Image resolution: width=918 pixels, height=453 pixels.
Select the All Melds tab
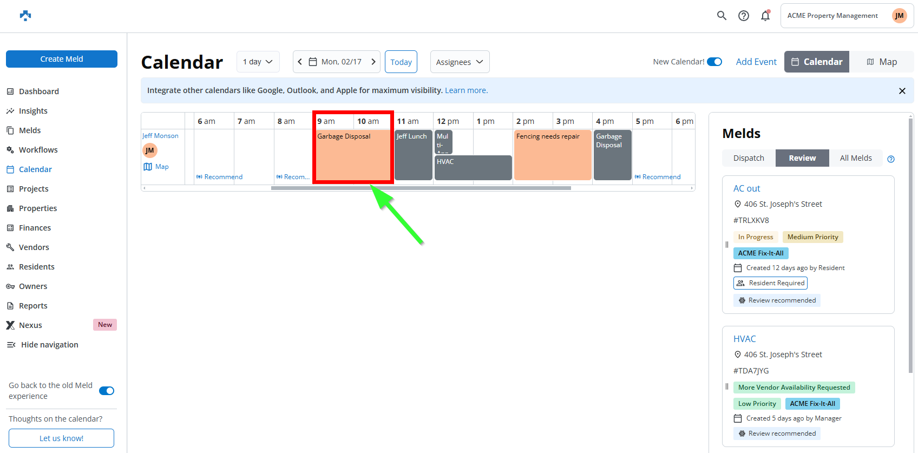click(x=855, y=158)
